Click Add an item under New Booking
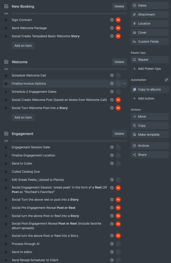 click(x=23, y=46)
